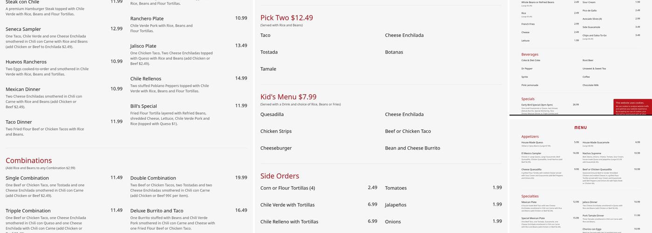Click the Beverages heading in the top-right preview

click(530, 55)
